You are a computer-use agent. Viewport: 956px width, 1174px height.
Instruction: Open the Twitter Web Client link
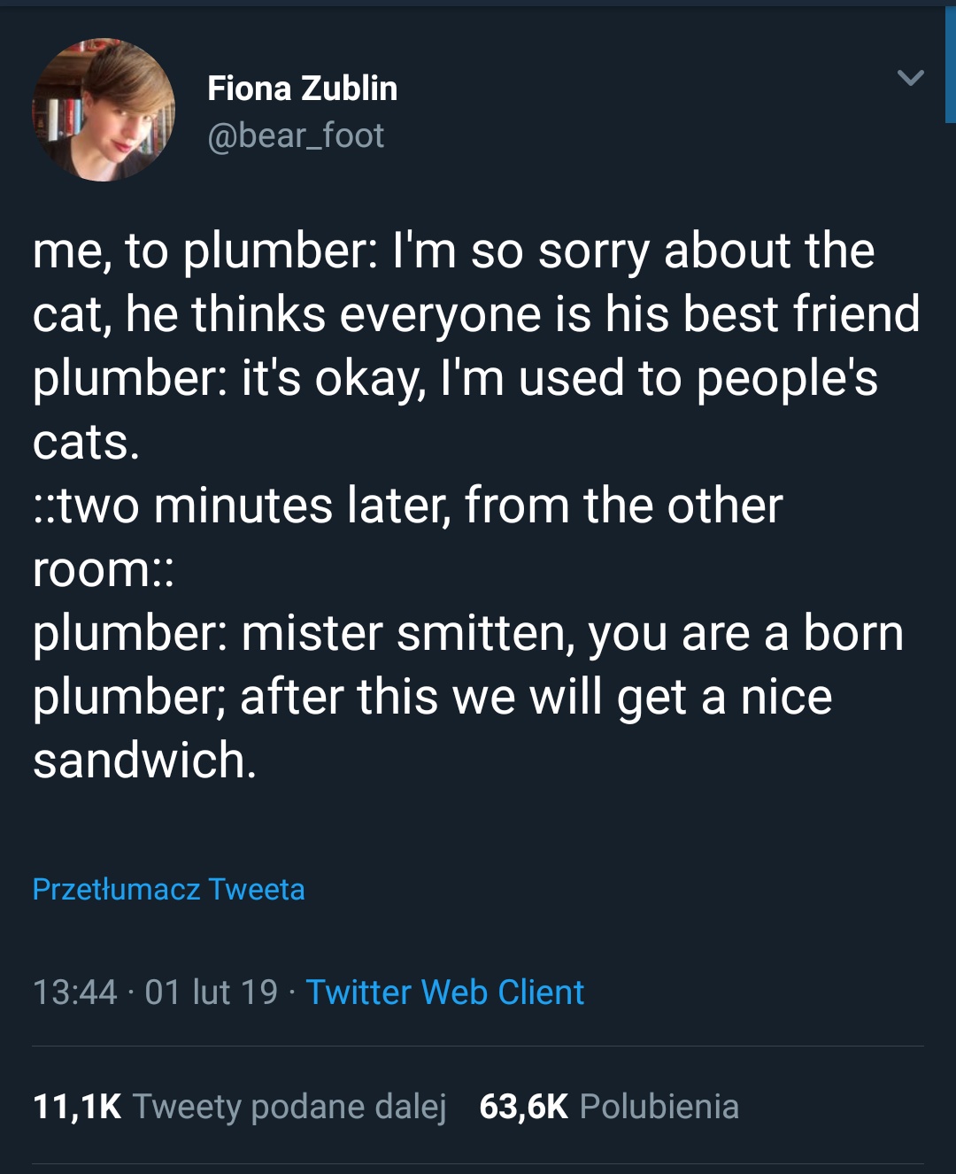pyautogui.click(x=444, y=992)
